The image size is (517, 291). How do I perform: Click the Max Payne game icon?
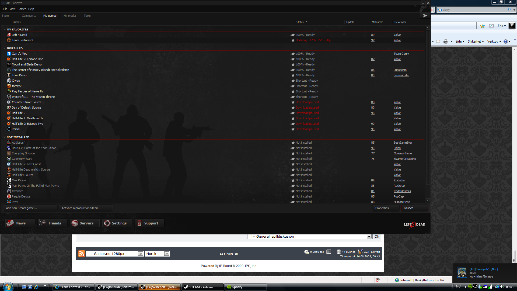(9, 180)
